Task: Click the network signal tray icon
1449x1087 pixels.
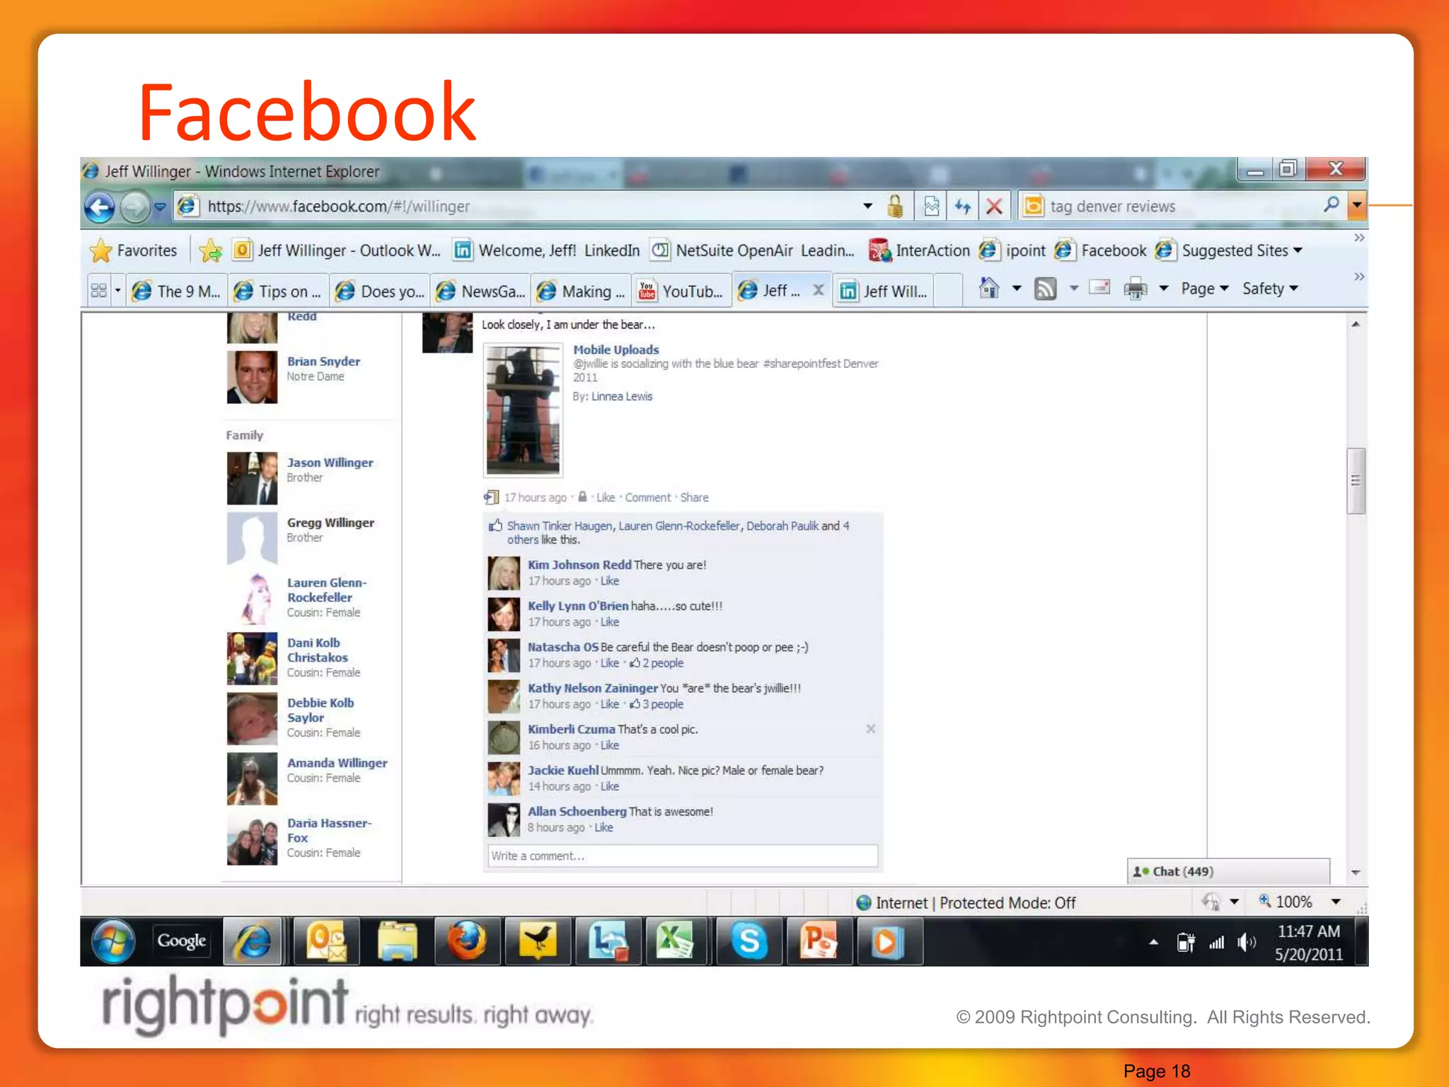Action: point(1216,942)
